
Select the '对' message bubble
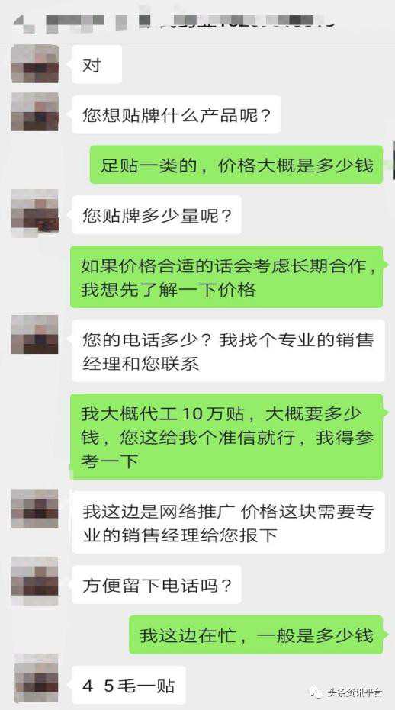pyautogui.click(x=97, y=64)
